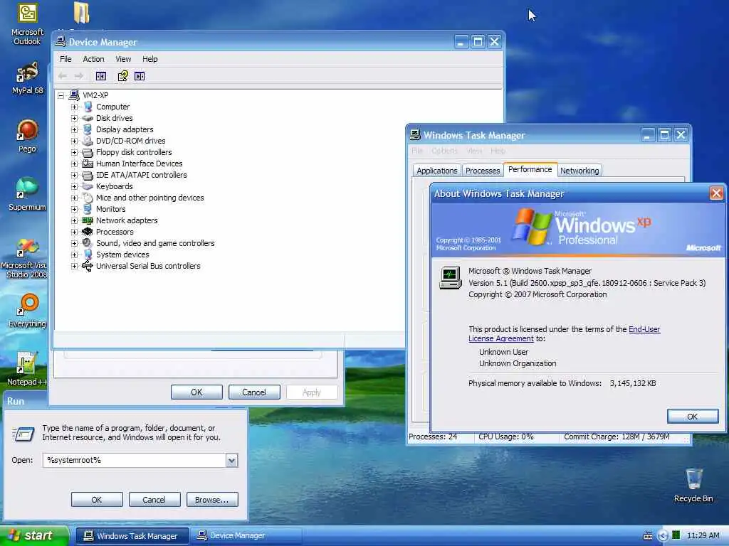Viewport: 729px width, 546px height.
Task: Click OK in About Windows Task Manager
Action: click(x=692, y=417)
